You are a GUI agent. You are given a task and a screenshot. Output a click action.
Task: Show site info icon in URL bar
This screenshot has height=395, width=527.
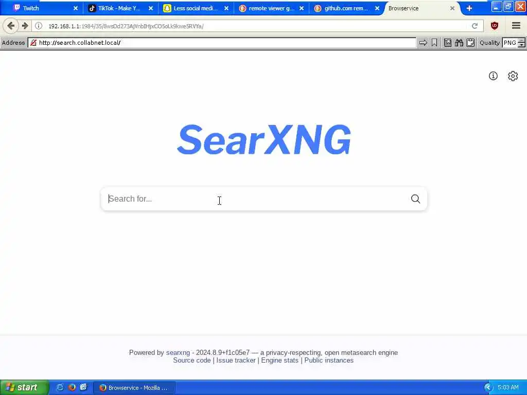click(39, 26)
